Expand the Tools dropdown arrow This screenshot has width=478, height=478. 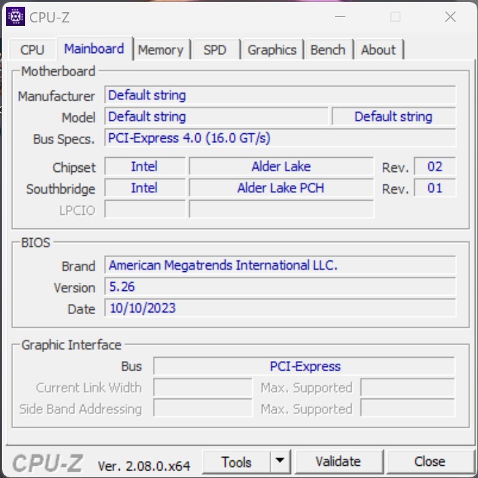pos(280,461)
